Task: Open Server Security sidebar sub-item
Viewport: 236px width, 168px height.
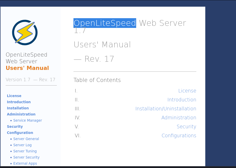Action: pyautogui.click(x=26, y=157)
